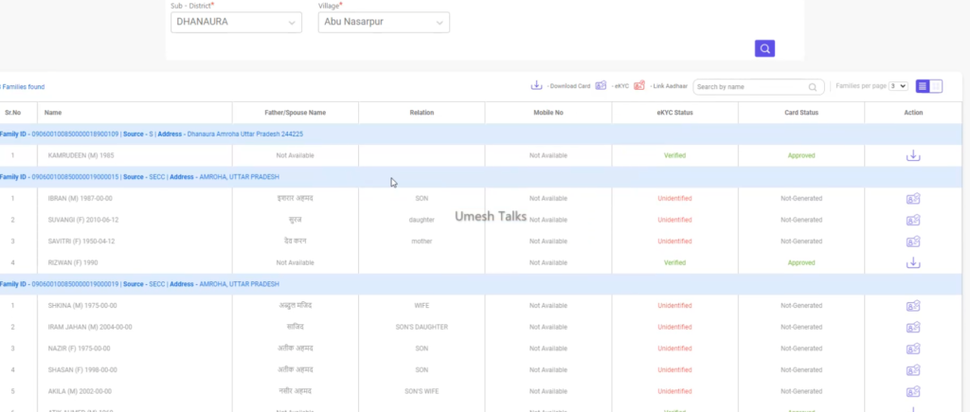Click name SHKINA (M) 1975-00-00
The width and height of the screenshot is (970, 412).
pos(82,306)
